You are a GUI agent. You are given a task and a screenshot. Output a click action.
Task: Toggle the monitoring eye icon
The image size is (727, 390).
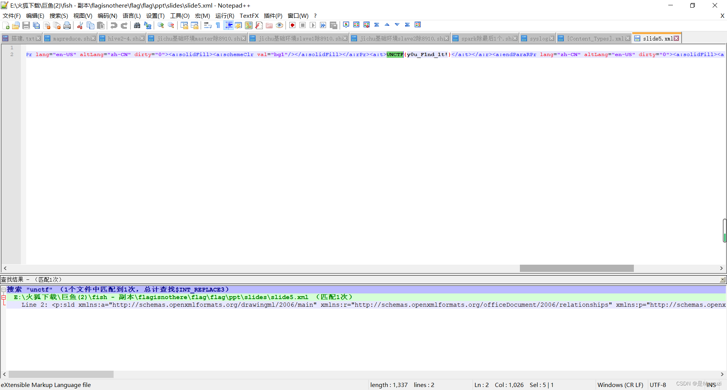(279, 25)
